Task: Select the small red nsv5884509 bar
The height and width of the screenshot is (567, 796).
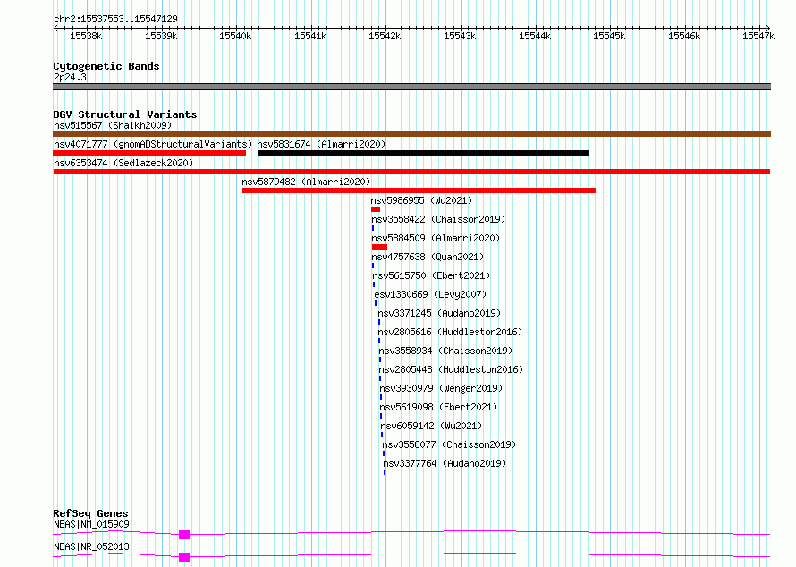Action: pos(380,247)
